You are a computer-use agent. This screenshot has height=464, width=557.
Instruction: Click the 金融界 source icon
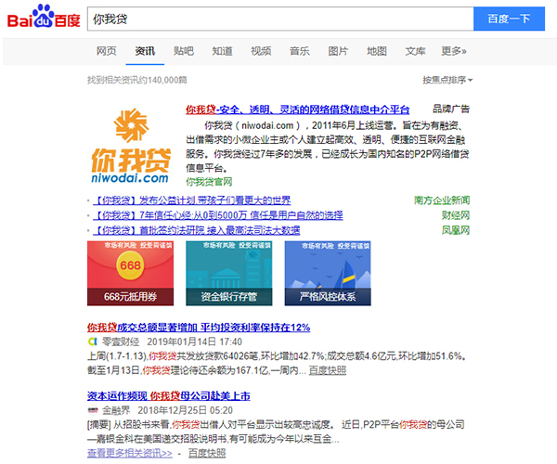point(92,408)
